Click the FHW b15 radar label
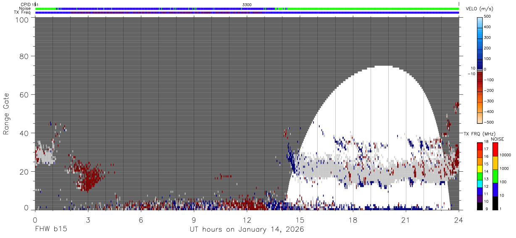The width and height of the screenshot is (516, 238). coord(51,229)
